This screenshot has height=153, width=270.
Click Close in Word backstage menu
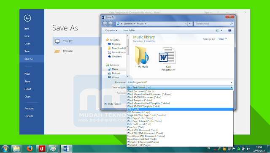tap(32, 97)
